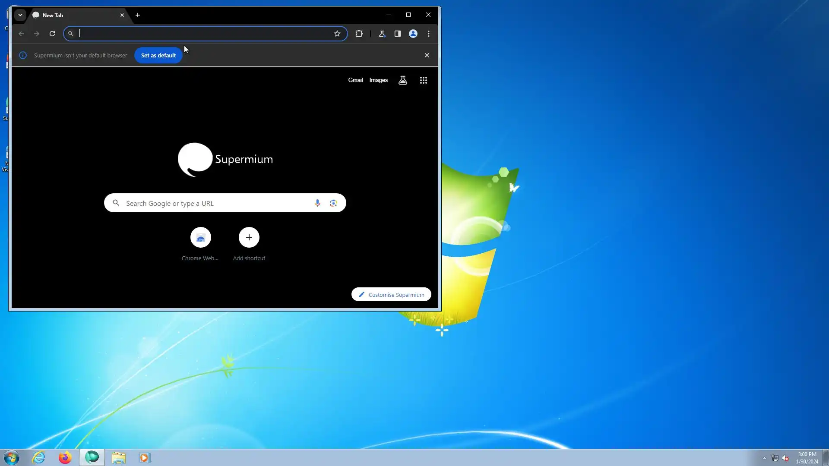
Task: Search by image with Lens icon
Action: click(333, 203)
